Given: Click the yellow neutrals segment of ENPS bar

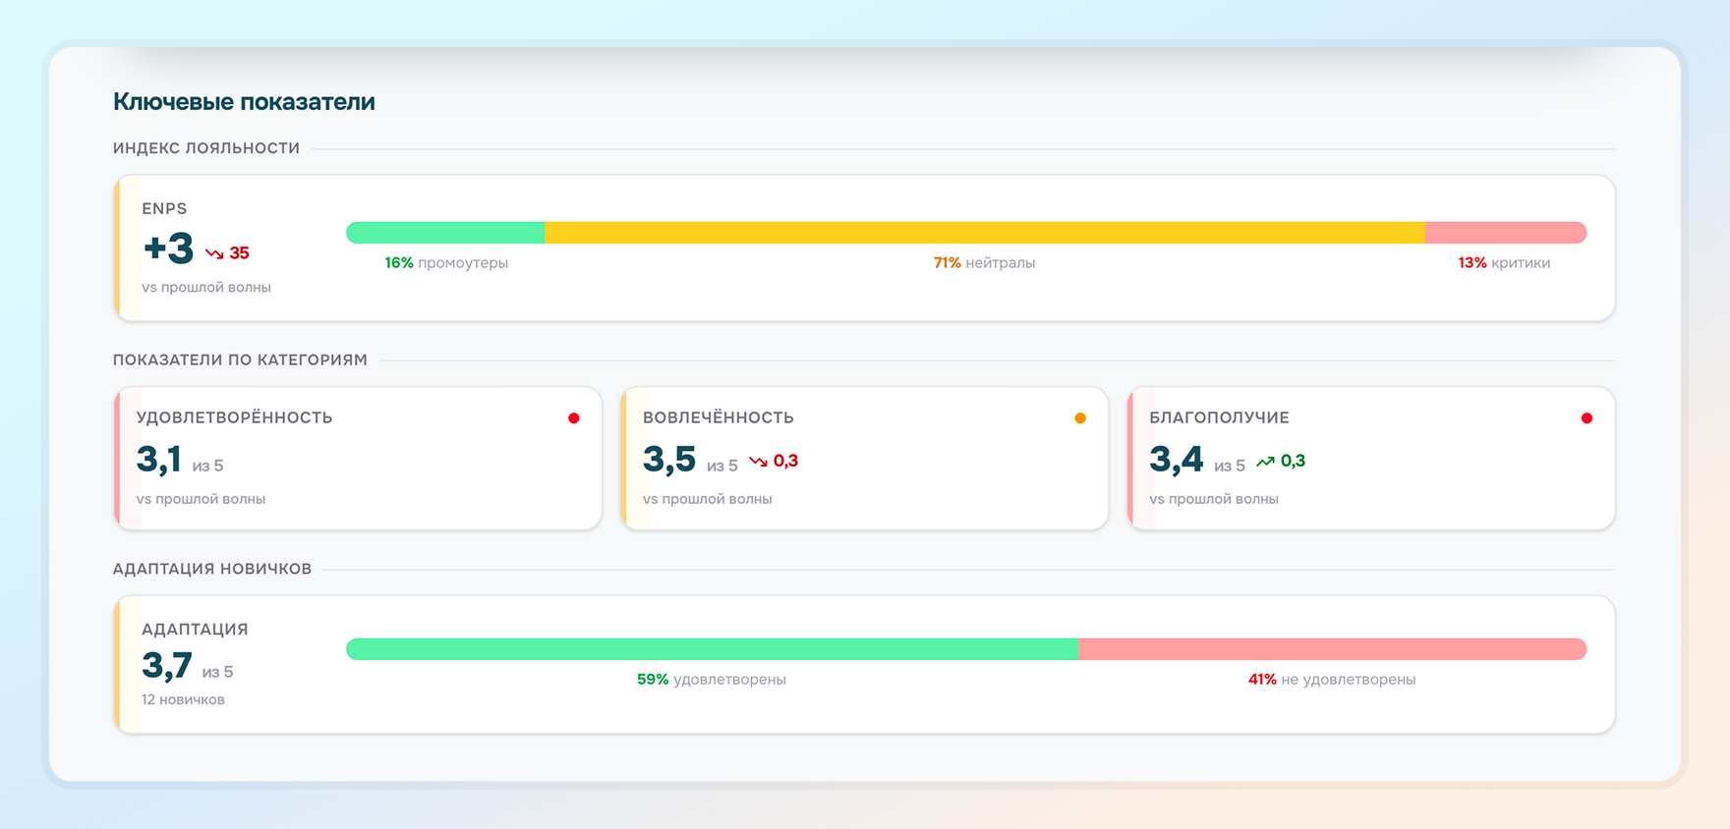Looking at the screenshot, I should [985, 233].
